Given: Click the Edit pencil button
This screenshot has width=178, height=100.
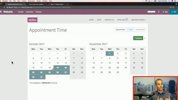Looking at the screenshot, I should (x=174, y=12).
